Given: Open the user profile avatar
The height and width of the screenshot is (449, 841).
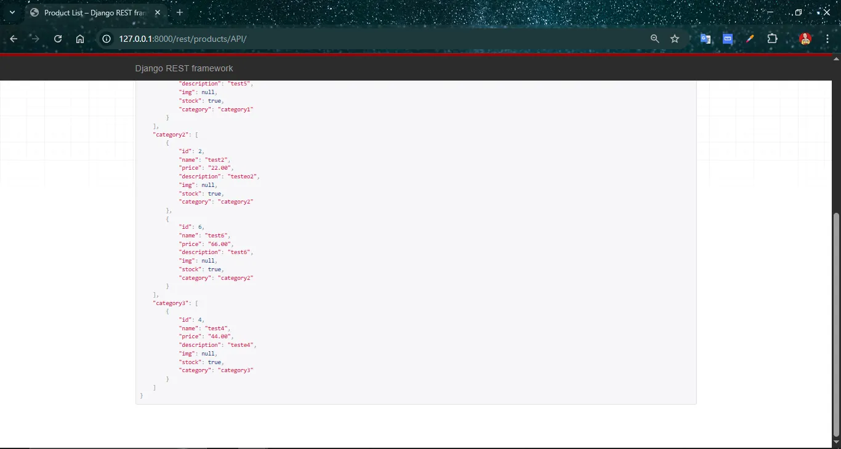Looking at the screenshot, I should pos(805,39).
